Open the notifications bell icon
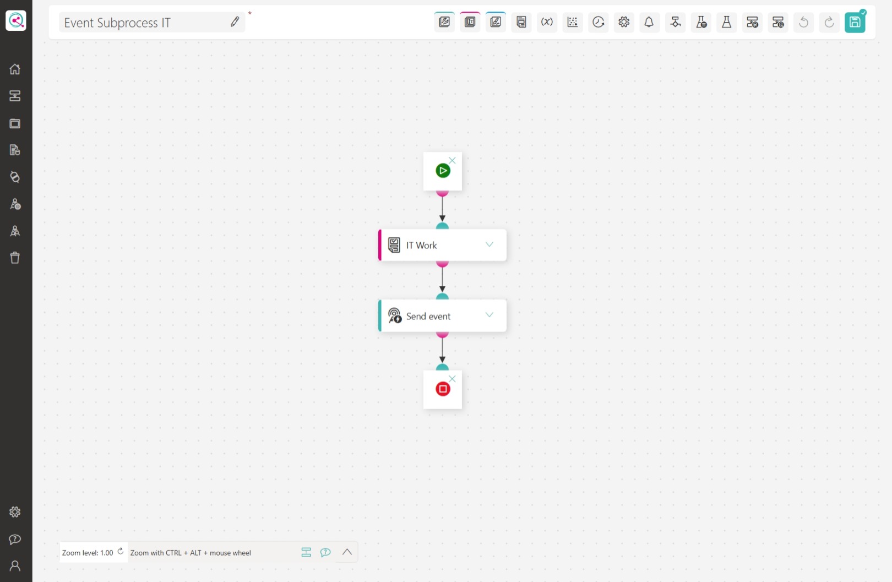892x582 pixels. [649, 22]
